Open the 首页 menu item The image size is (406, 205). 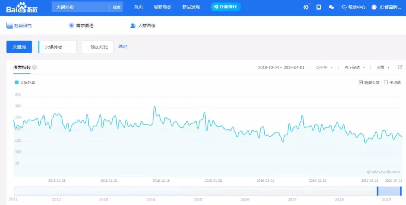click(x=138, y=7)
